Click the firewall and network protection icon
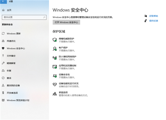Screen dimensions: 166x120 55,58
